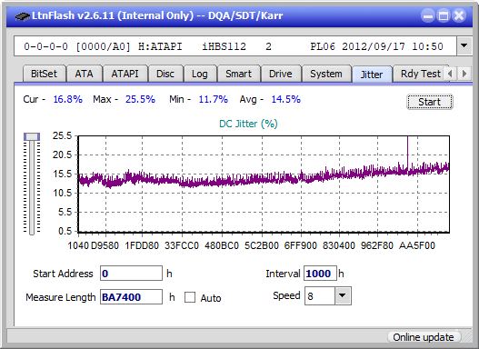Viewport: 479px width, 349px height.
Task: Click the Measure Length input field
Action: pyautogui.click(x=132, y=297)
